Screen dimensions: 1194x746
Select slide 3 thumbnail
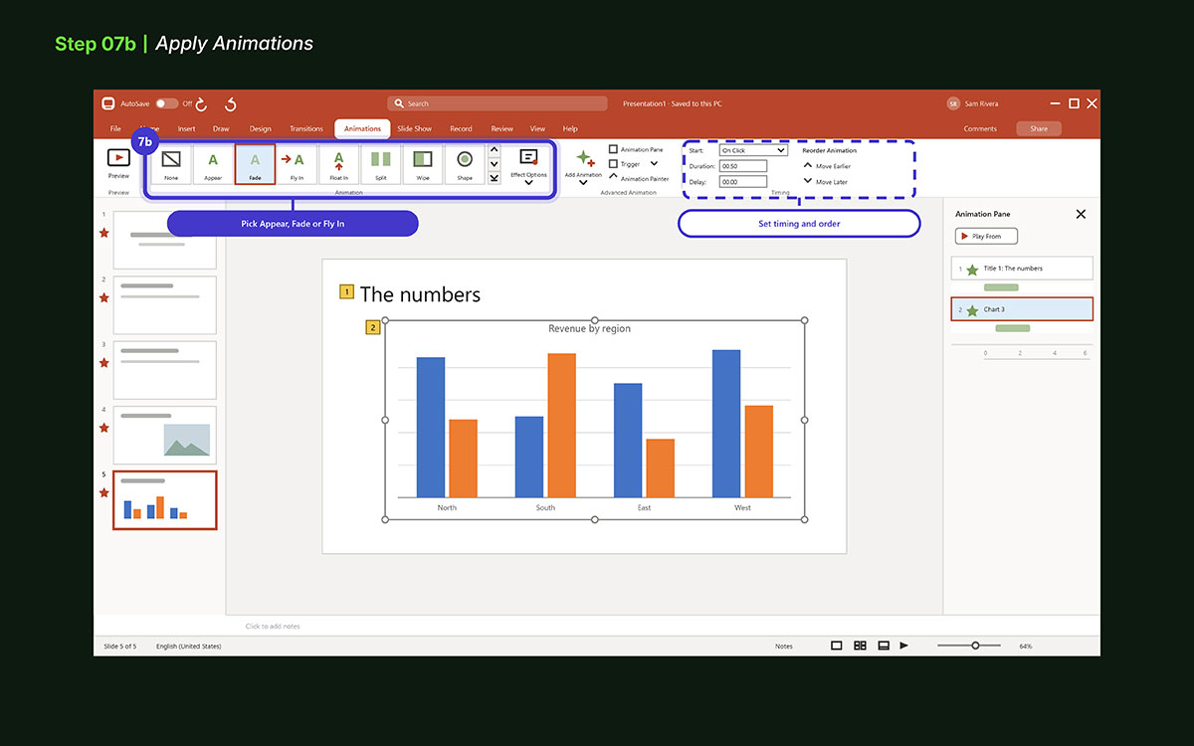165,370
